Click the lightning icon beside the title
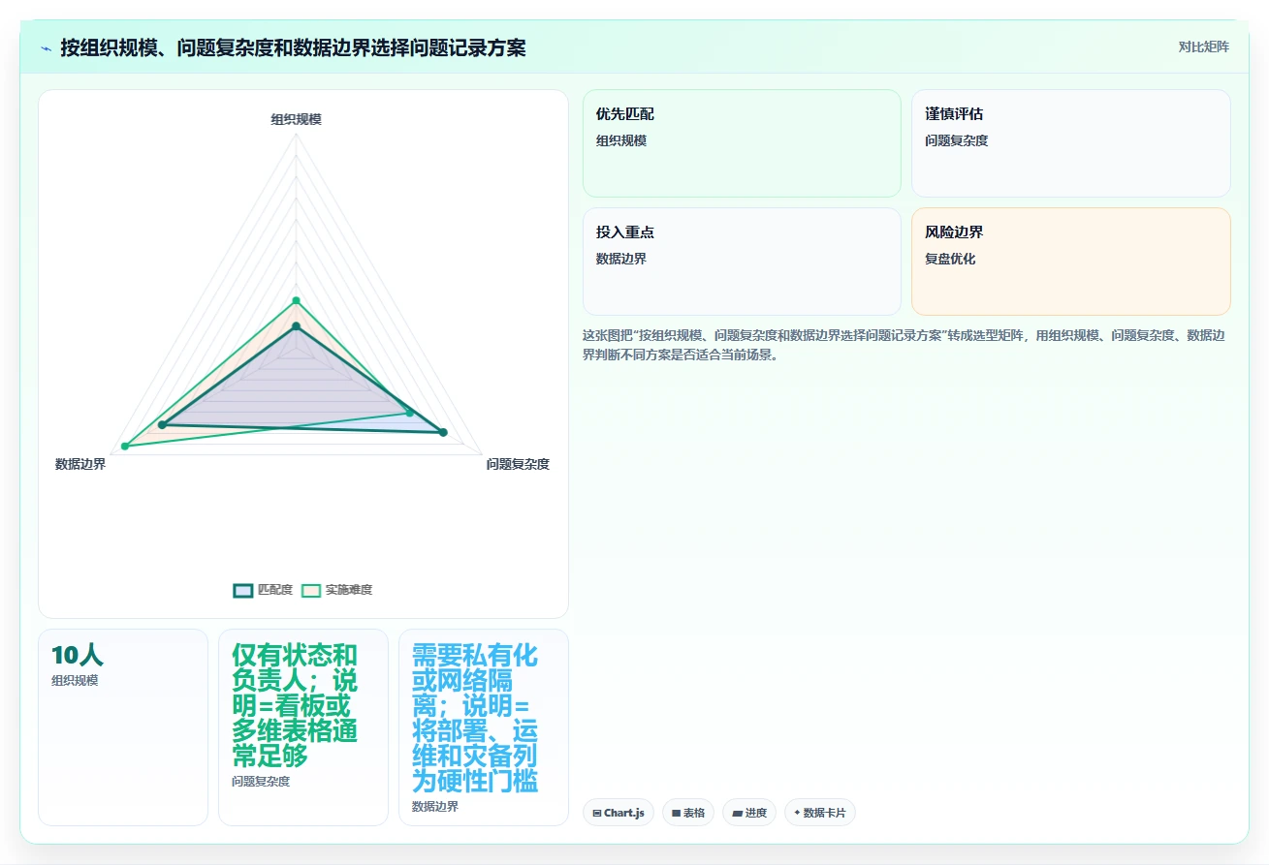Image resolution: width=1269 pixels, height=865 pixels. 46,48
